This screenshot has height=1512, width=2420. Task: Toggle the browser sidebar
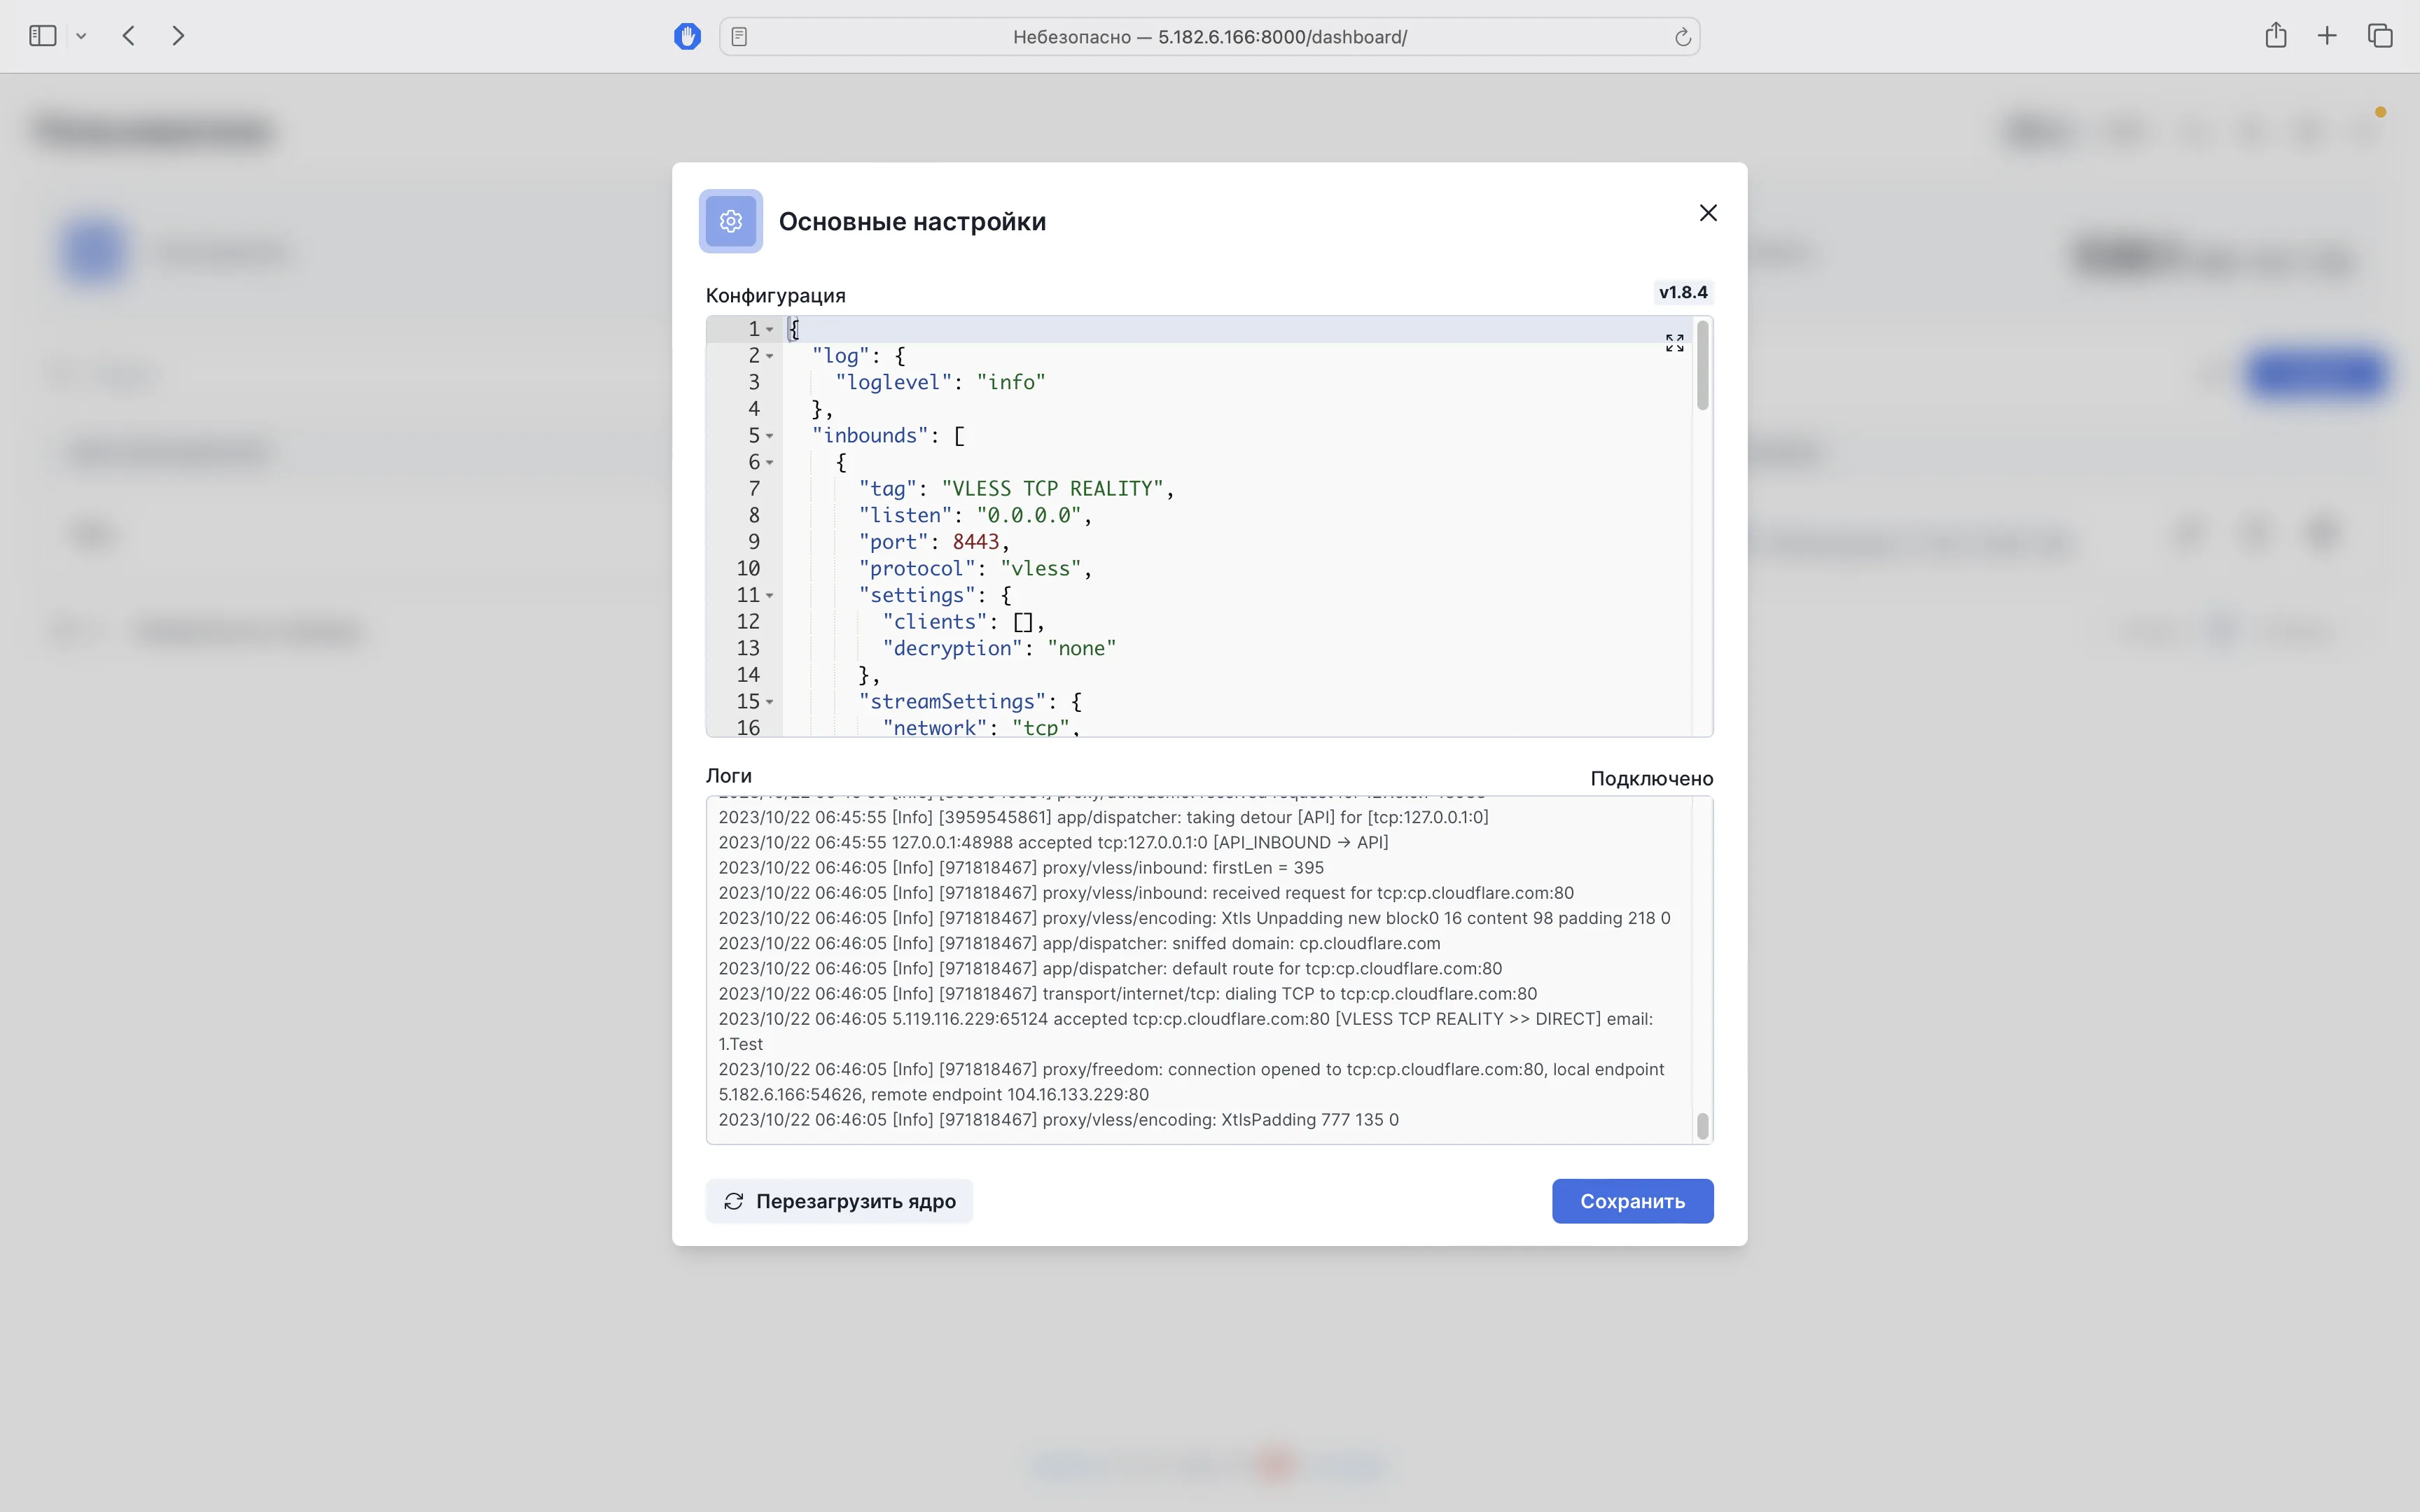tap(41, 35)
